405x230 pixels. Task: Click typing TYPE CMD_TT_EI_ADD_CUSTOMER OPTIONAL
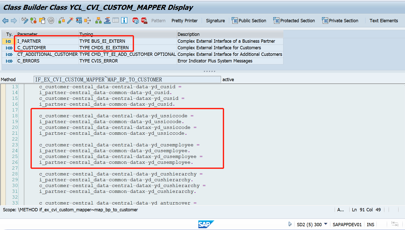(128, 54)
